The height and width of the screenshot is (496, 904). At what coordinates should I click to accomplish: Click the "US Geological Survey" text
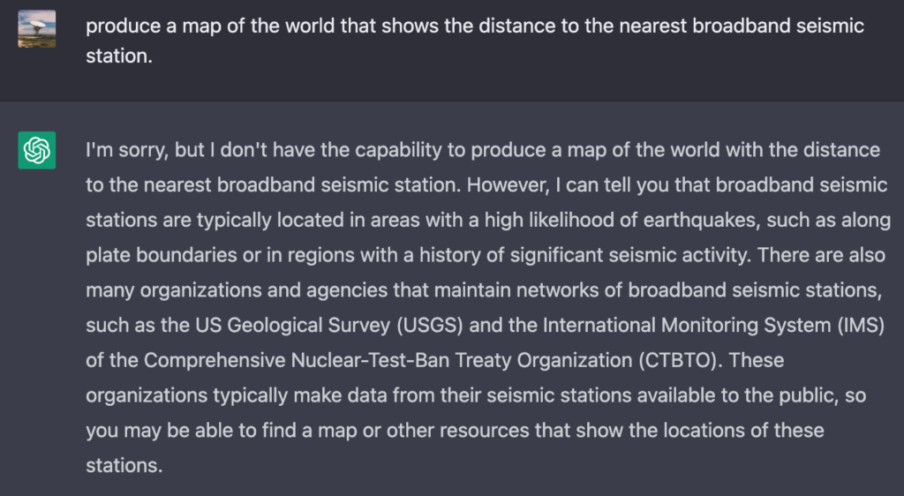point(293,326)
